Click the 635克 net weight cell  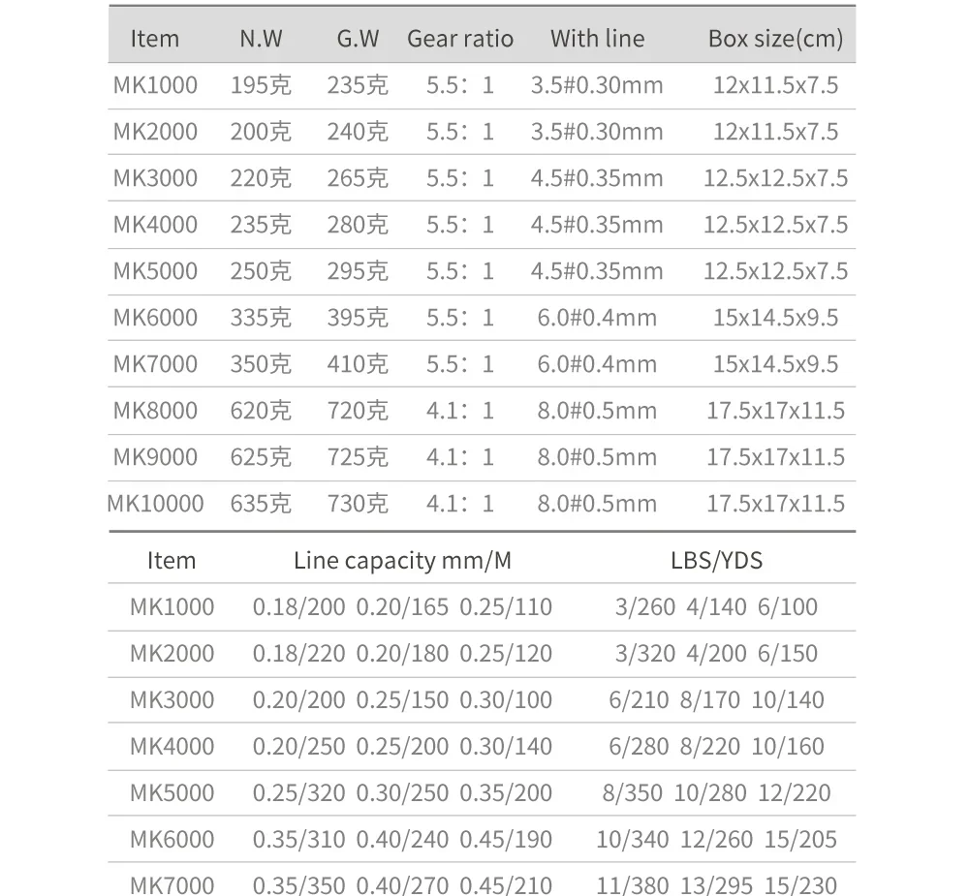[x=261, y=504]
